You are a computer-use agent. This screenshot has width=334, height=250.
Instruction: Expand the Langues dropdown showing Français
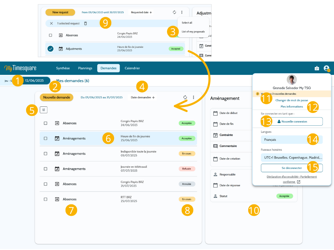[292, 140]
